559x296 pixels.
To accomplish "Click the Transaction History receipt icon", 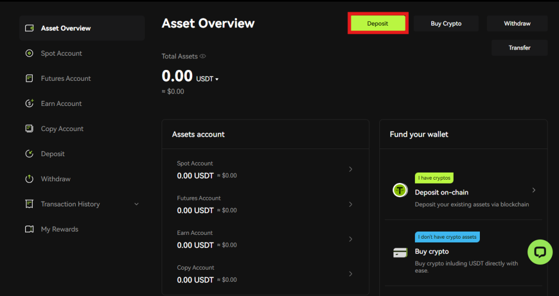I will coord(29,204).
